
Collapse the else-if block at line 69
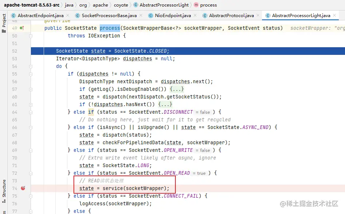tap(31, 150)
